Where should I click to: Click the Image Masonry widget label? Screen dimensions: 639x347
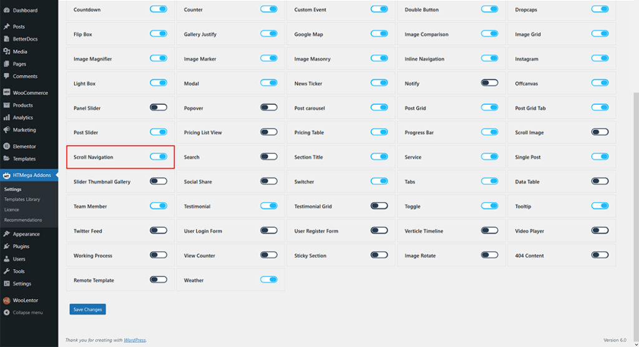pyautogui.click(x=312, y=59)
